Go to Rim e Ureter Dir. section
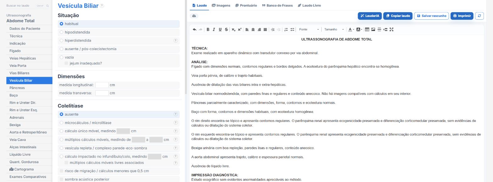The image size is (493, 182). (x=29, y=102)
